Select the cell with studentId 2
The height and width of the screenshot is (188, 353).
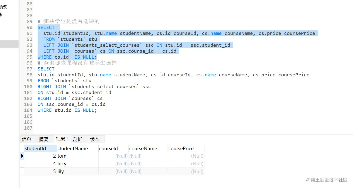40,156
